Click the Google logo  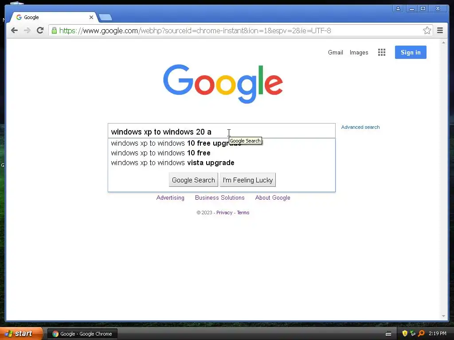[x=223, y=84]
